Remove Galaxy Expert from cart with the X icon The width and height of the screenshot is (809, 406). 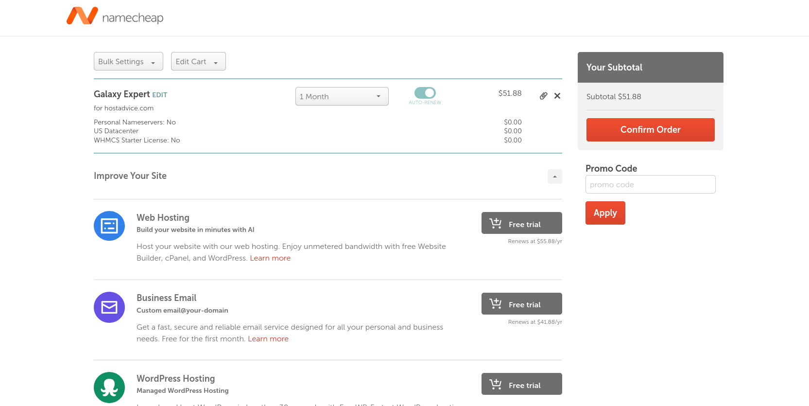[557, 96]
